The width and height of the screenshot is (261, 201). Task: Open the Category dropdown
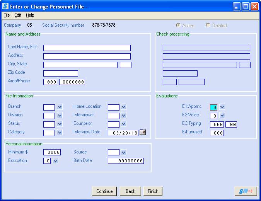[x=60, y=133]
